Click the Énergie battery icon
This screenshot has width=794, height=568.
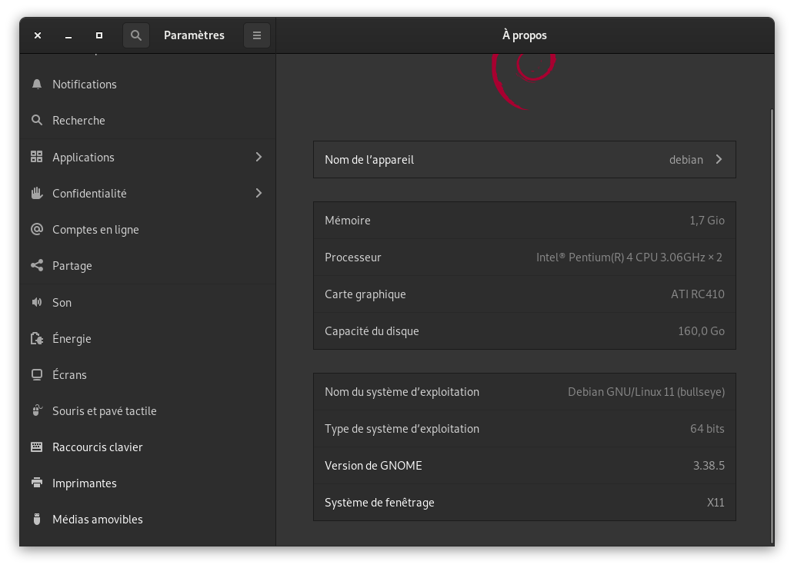tap(36, 338)
